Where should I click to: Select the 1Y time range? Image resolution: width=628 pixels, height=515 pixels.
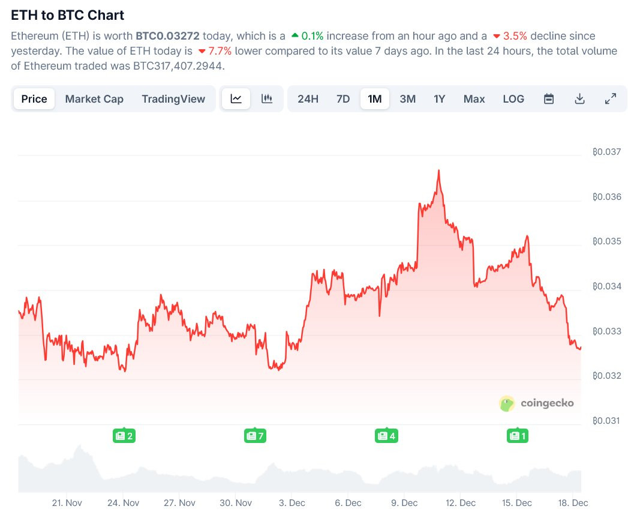pyautogui.click(x=439, y=98)
